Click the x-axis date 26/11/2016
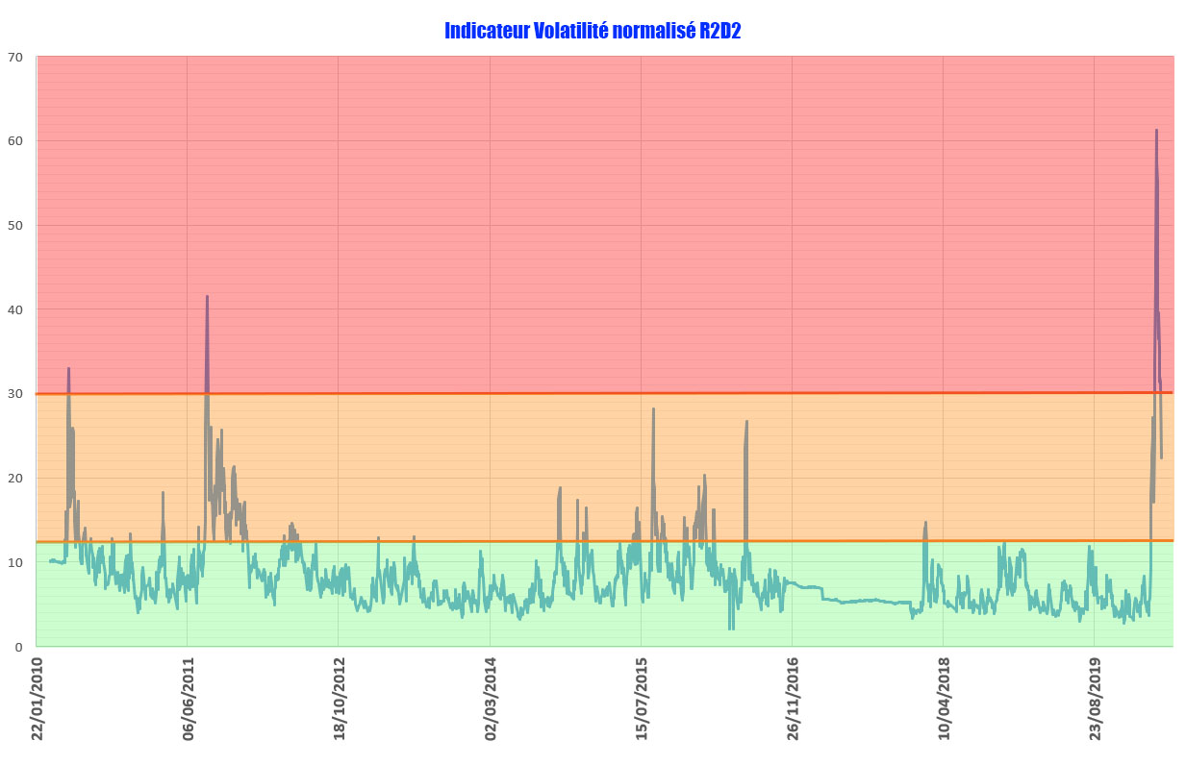The width and height of the screenshot is (1186, 765). click(x=795, y=699)
